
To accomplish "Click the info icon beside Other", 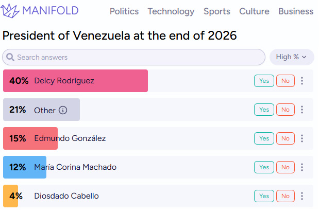I will pyautogui.click(x=63, y=110).
